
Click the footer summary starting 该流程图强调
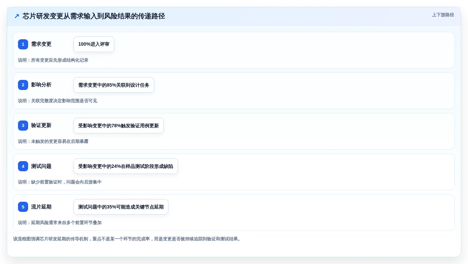coord(128,239)
